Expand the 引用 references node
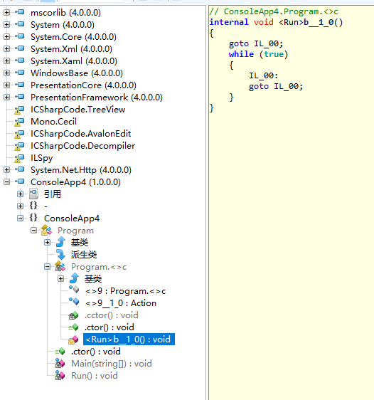This screenshot has height=400, width=374. click(21, 194)
